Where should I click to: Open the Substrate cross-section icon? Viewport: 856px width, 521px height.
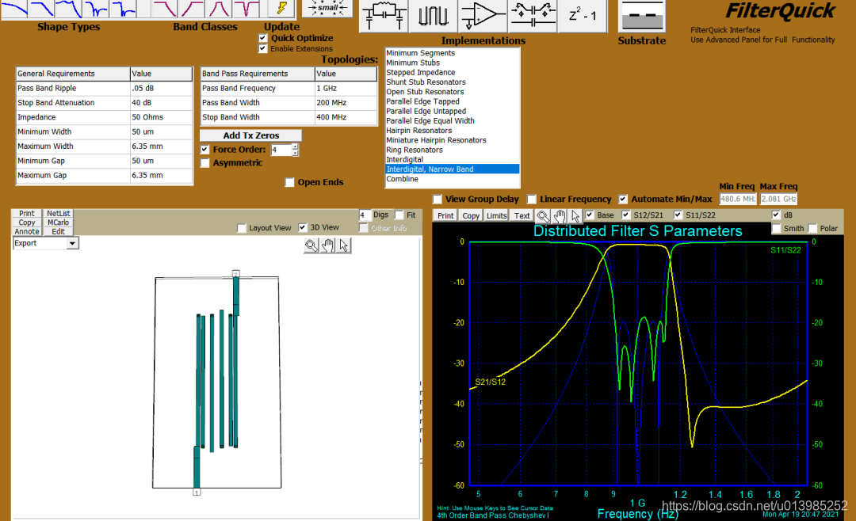coord(642,15)
